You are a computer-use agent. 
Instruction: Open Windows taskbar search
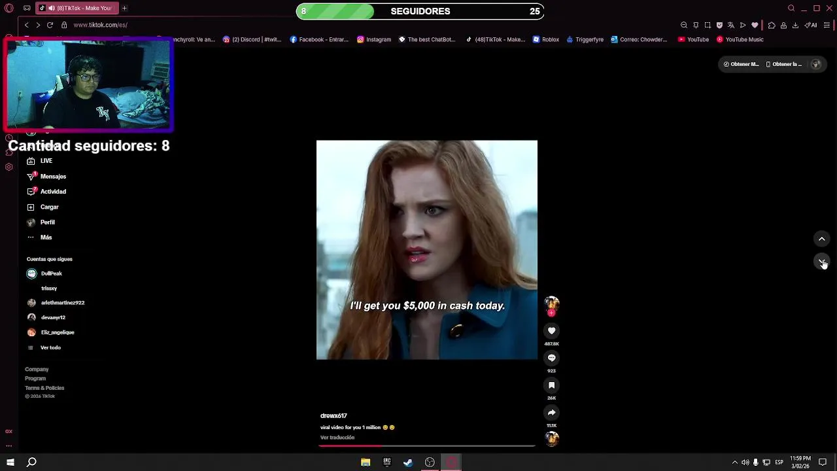(x=31, y=462)
